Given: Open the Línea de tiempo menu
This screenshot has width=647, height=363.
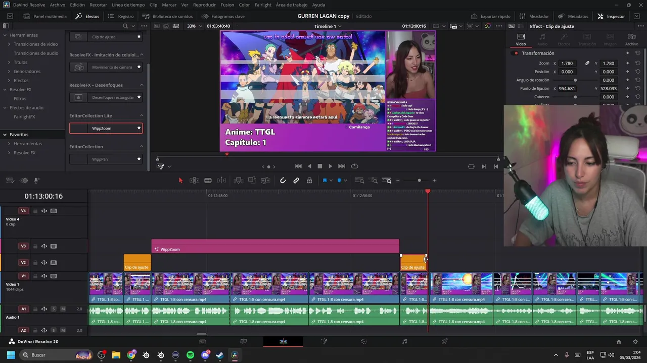Looking at the screenshot, I should pos(128,5).
